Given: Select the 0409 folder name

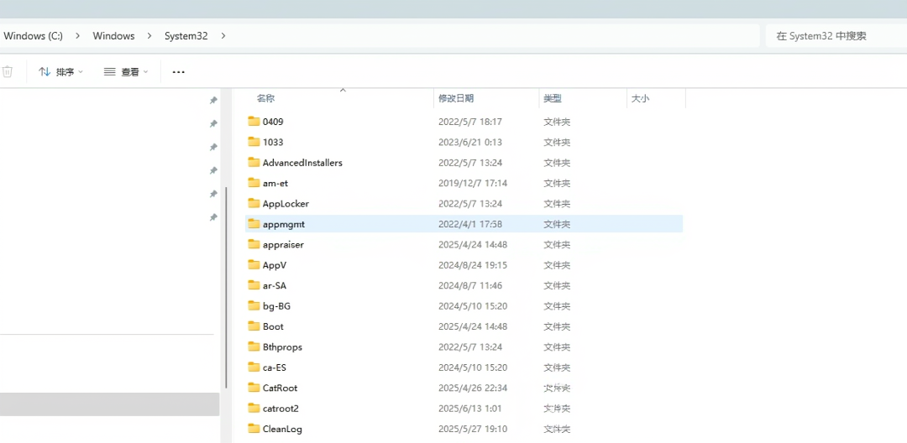Looking at the screenshot, I should tap(273, 122).
